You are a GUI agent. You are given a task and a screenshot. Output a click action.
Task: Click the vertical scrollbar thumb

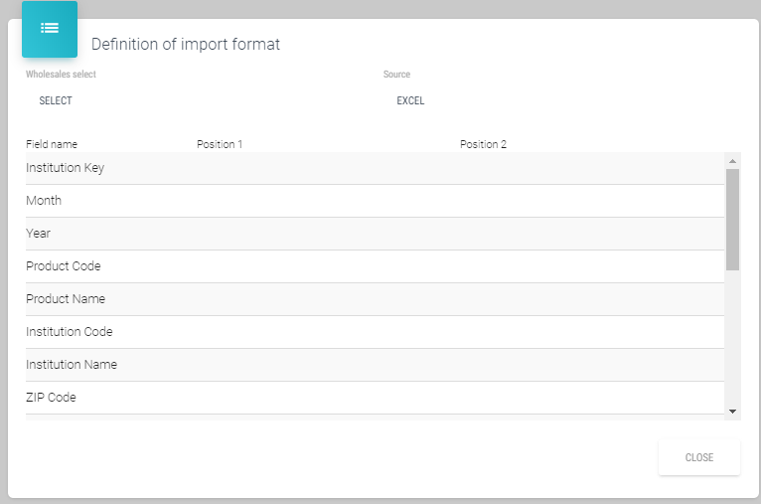[x=732, y=219]
